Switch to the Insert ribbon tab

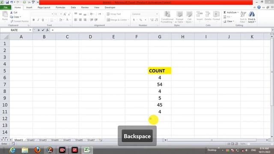pyautogui.click(x=29, y=8)
